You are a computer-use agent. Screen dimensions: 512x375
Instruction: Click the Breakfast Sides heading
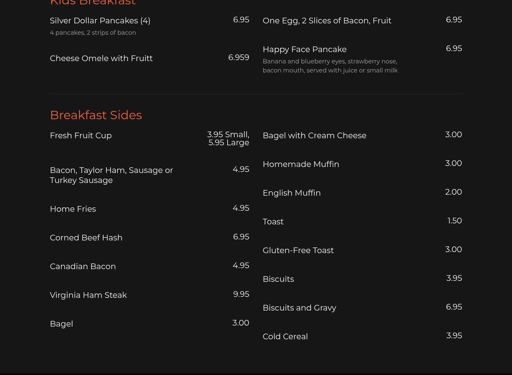tap(96, 115)
